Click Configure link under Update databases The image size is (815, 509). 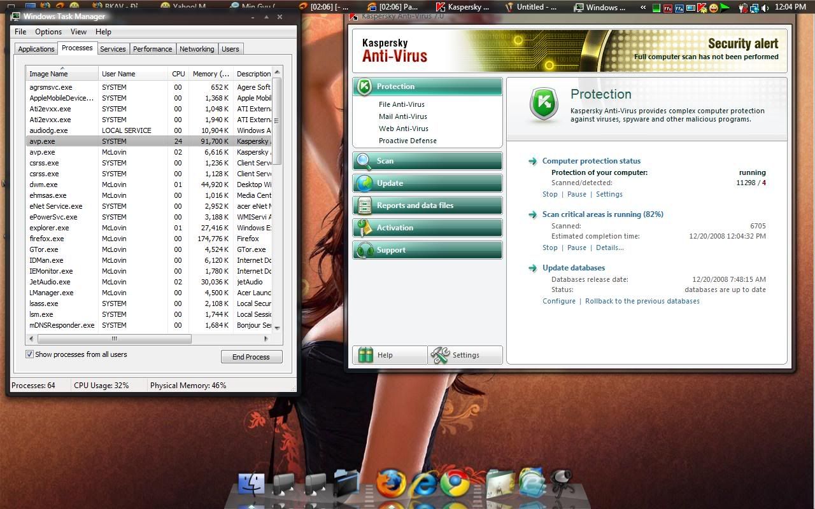coord(559,301)
